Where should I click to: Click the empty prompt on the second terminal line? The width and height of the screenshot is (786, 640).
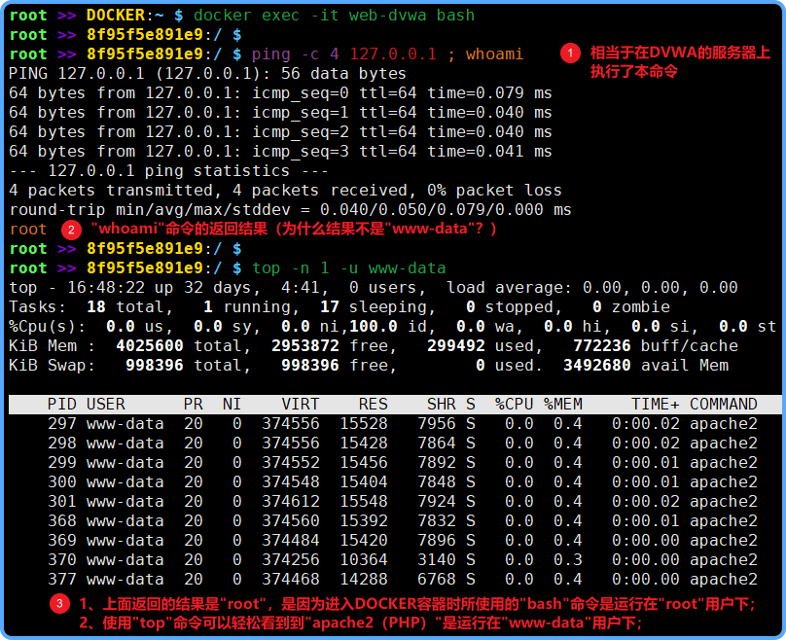click(125, 35)
